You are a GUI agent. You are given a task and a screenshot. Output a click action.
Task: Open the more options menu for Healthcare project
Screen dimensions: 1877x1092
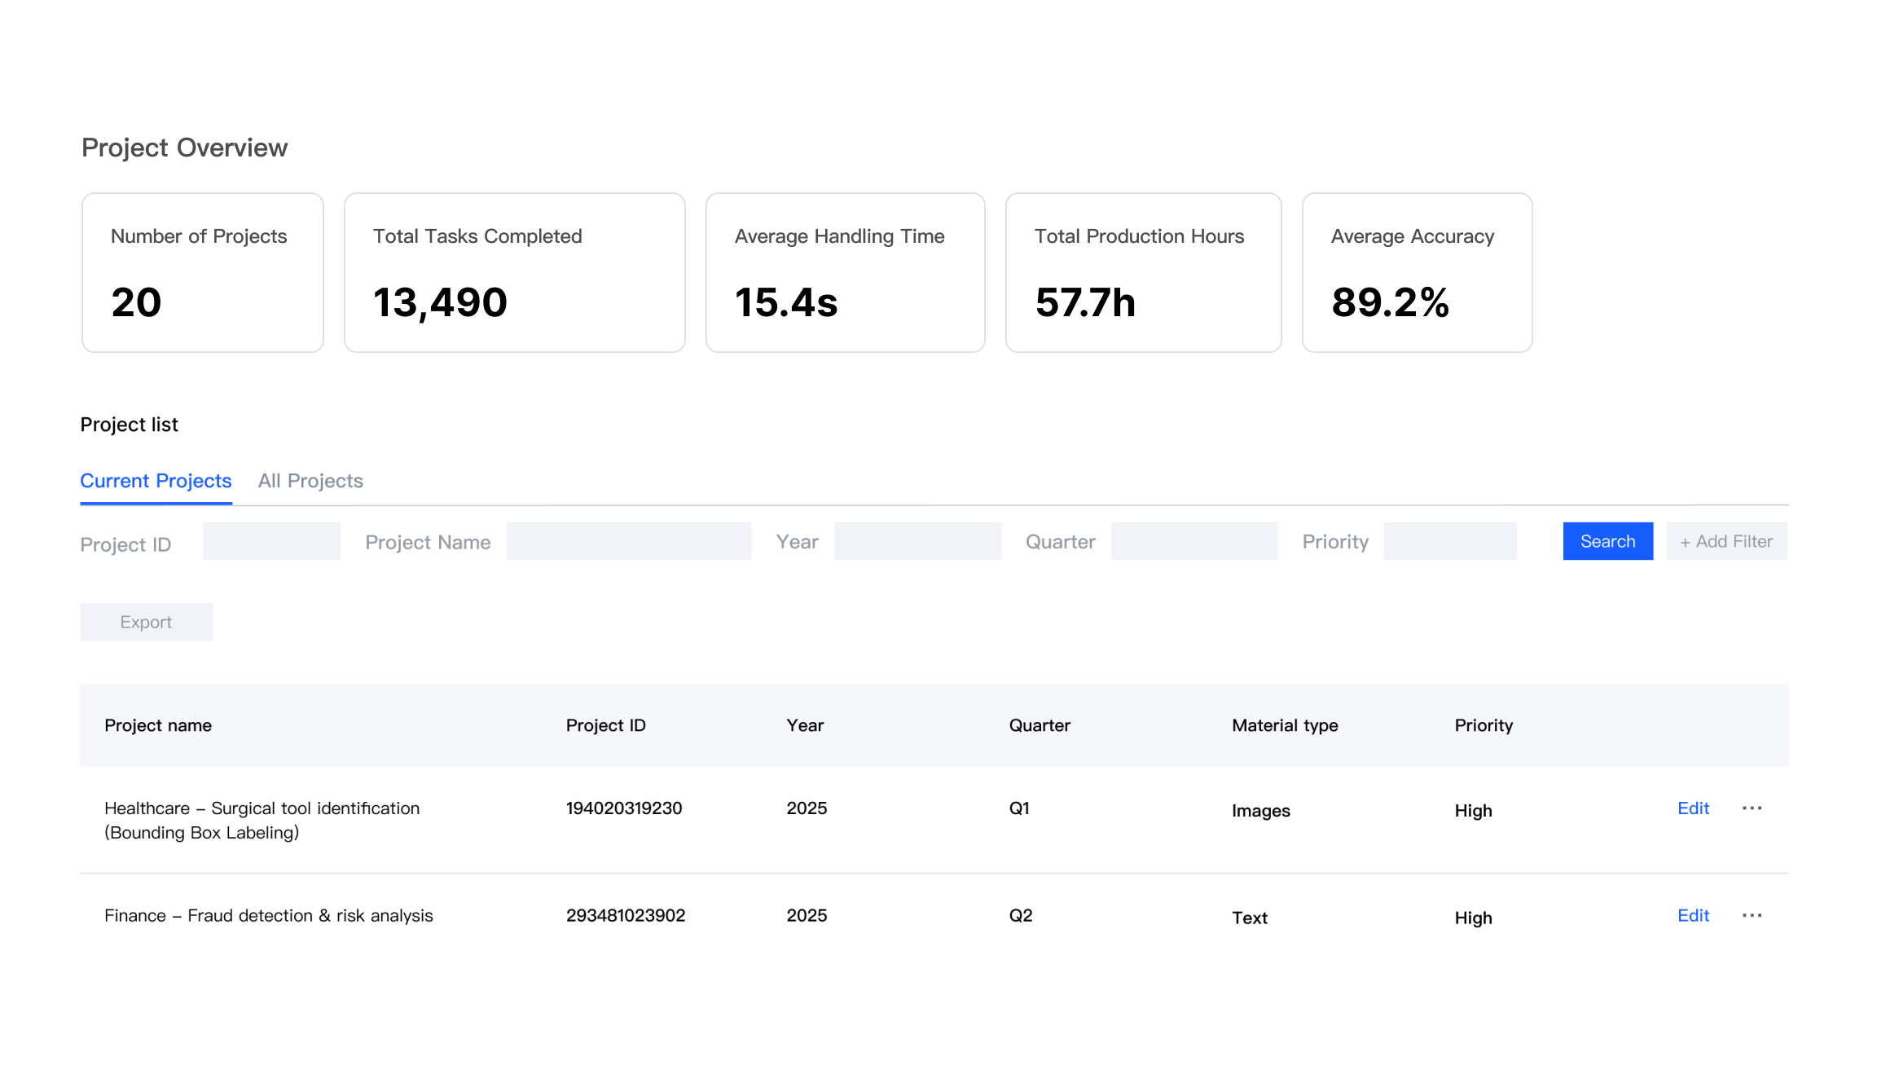click(x=1752, y=808)
